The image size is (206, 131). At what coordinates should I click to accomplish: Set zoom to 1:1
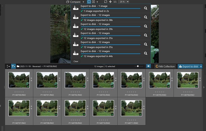pos(115,2)
